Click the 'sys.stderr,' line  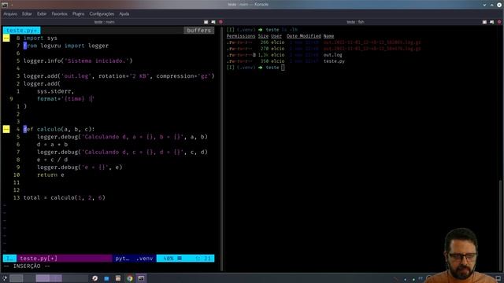55,91
